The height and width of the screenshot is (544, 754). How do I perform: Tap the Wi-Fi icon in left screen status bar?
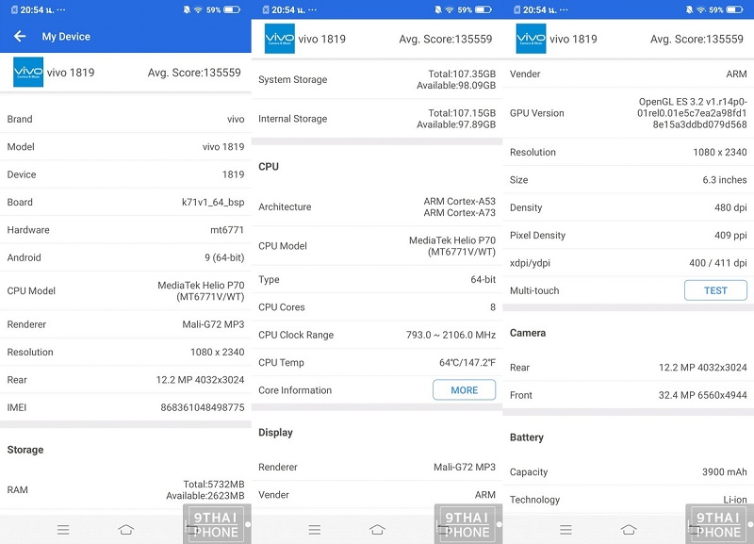point(198,9)
